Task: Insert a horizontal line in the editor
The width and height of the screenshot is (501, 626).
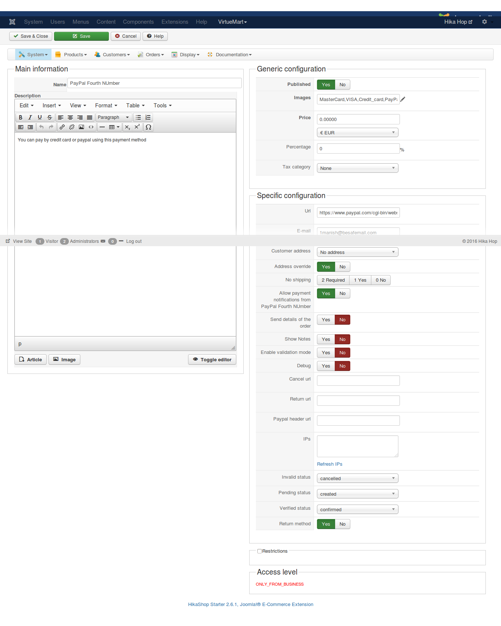Action: click(102, 127)
